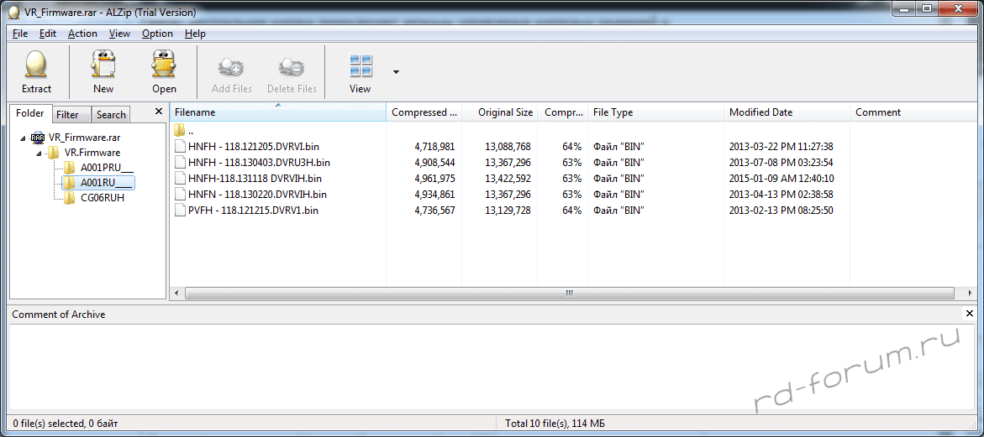Open the Action menu
984x437 pixels.
(x=82, y=34)
